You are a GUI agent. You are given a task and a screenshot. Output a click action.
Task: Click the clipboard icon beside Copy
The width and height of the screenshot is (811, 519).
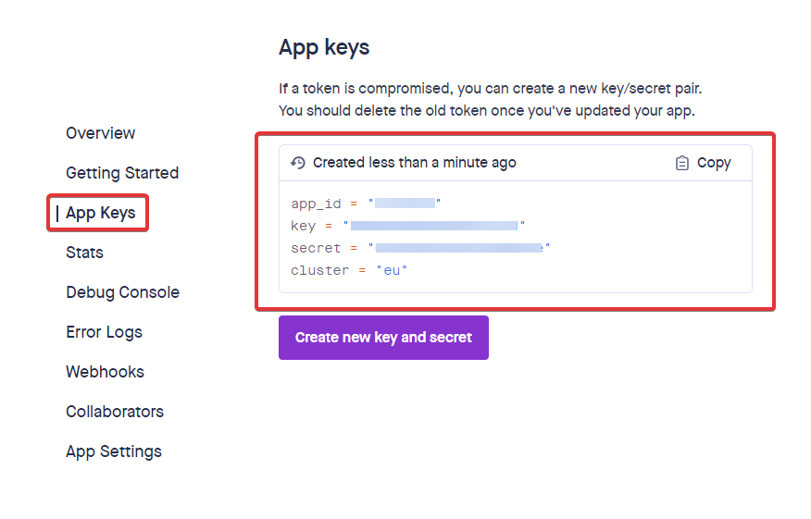click(682, 163)
